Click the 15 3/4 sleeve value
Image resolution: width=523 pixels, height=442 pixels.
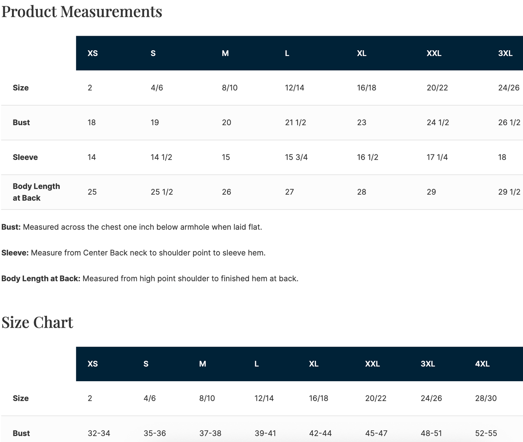[x=296, y=157]
